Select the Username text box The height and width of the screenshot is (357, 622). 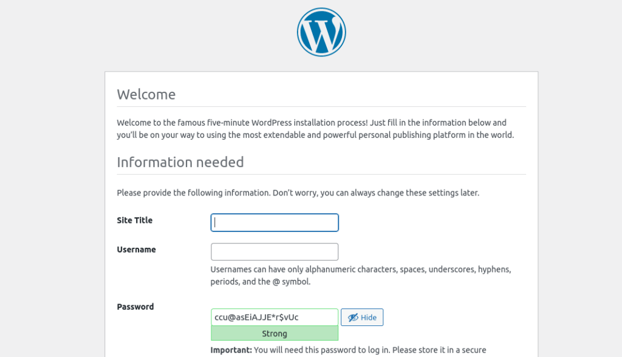tap(275, 252)
